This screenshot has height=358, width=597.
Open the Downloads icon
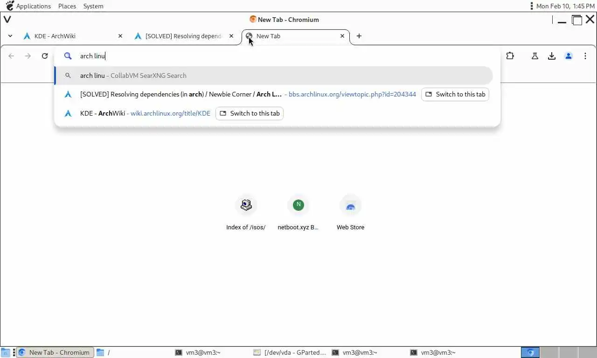(x=552, y=56)
